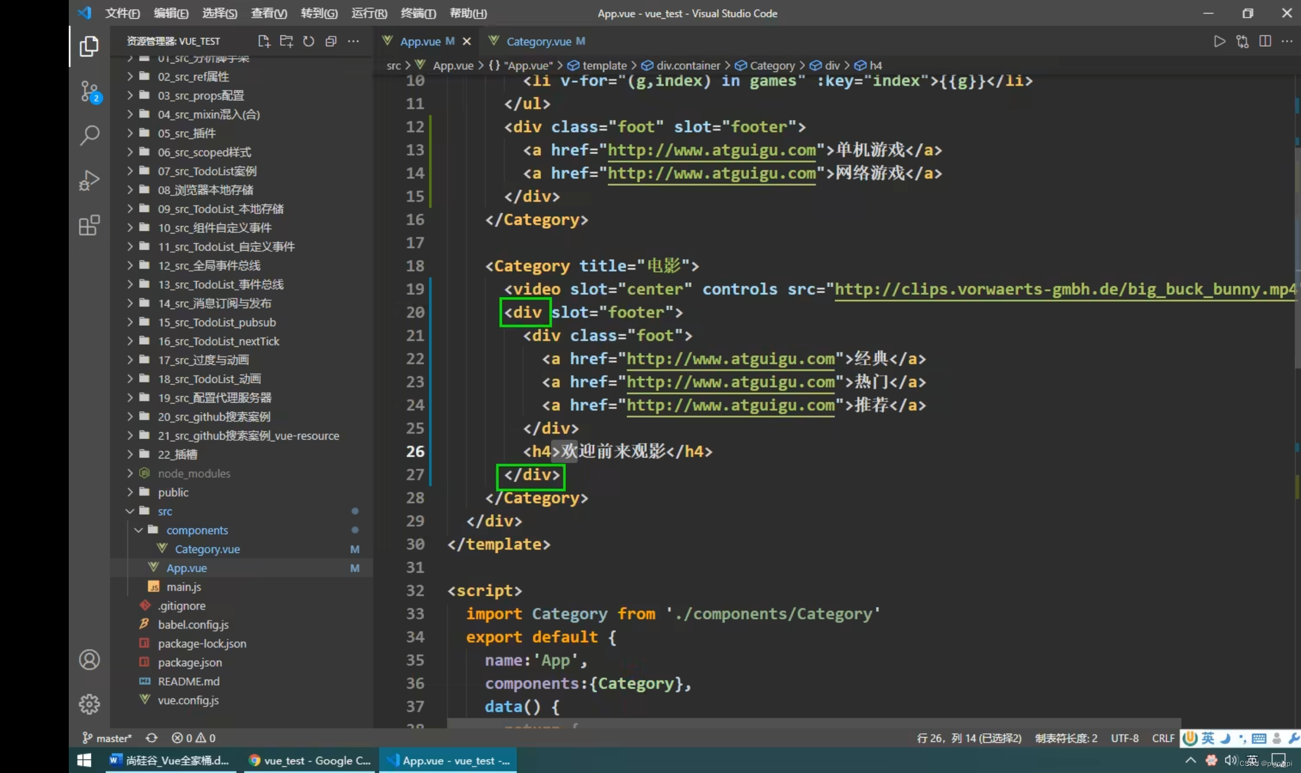Open the Search view icon
The image size is (1301, 773).
[89, 135]
